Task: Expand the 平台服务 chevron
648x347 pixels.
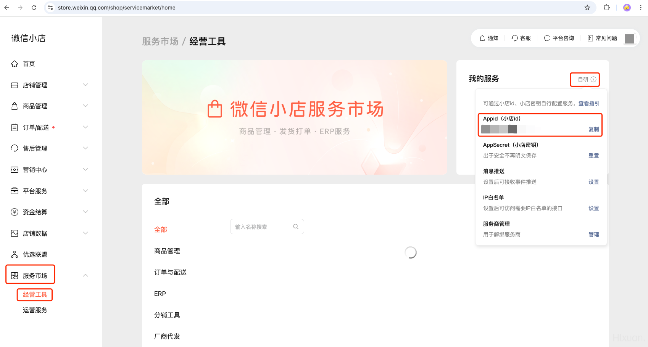Action: 85,191
